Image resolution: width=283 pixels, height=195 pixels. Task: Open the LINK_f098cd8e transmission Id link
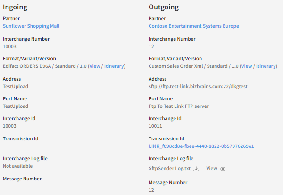[201, 146]
